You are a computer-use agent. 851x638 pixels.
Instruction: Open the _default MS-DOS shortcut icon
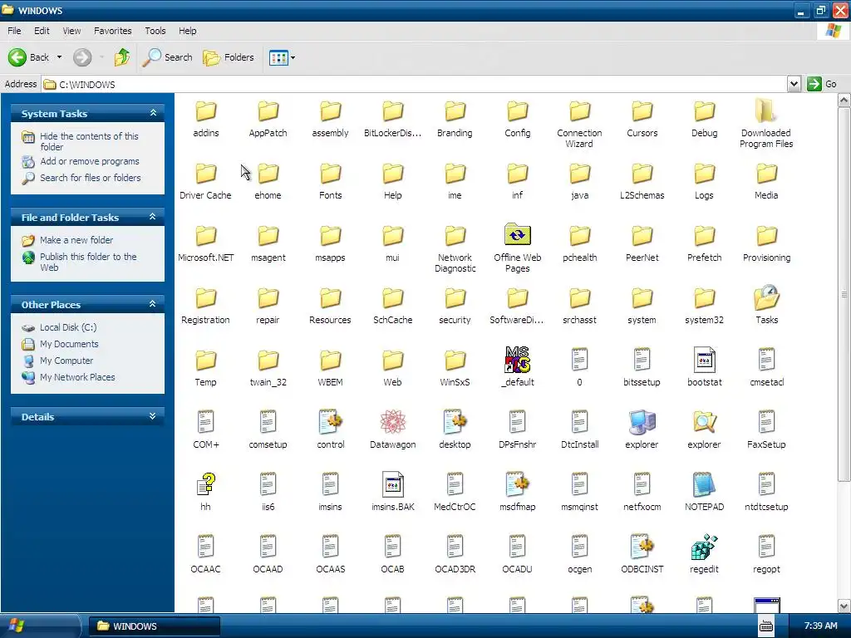coord(517,361)
